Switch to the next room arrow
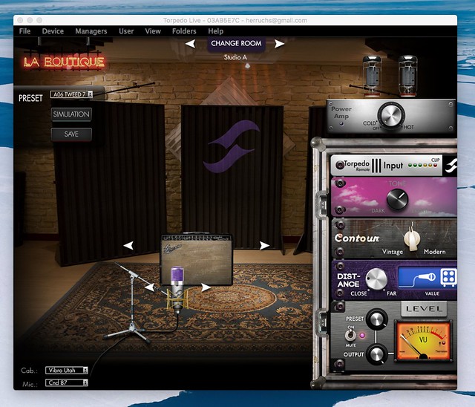The width and height of the screenshot is (475, 407). [x=279, y=44]
